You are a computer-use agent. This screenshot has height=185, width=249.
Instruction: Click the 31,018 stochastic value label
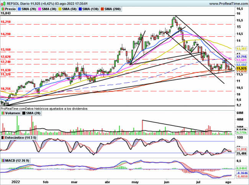(242, 149)
